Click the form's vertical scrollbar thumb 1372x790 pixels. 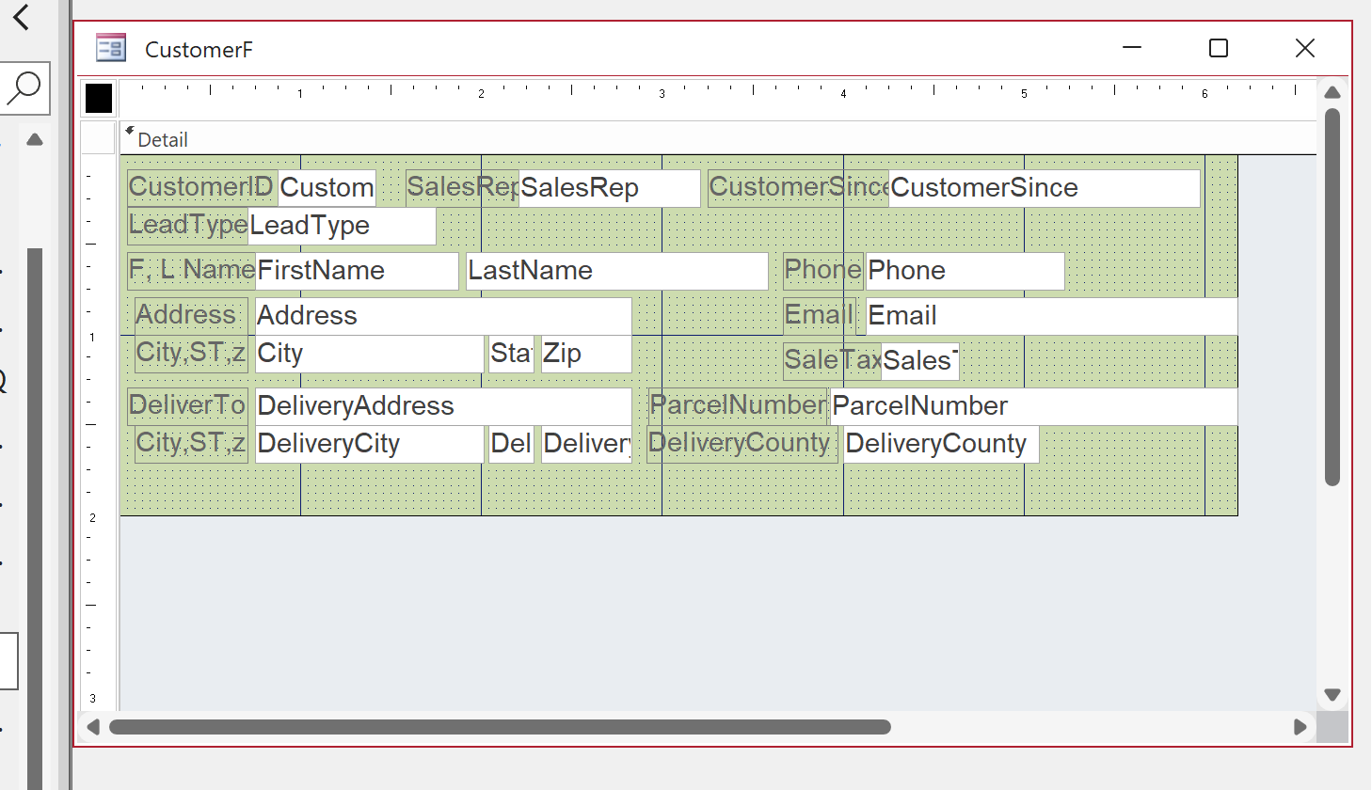(x=1332, y=296)
